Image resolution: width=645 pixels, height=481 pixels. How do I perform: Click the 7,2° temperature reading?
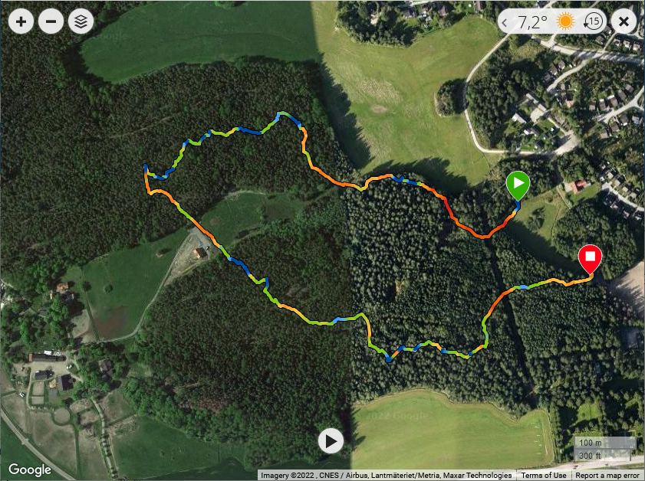coord(532,21)
